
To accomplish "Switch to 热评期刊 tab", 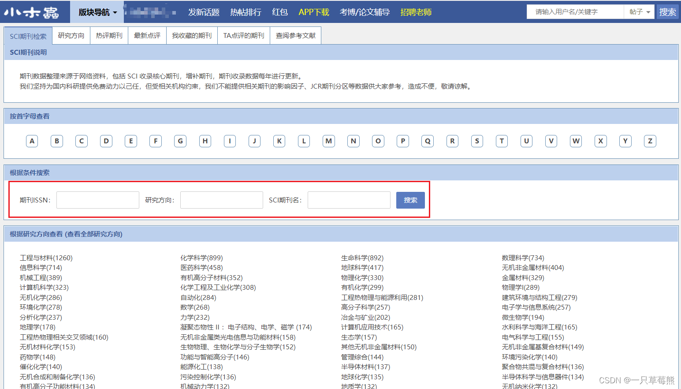I will click(x=109, y=36).
